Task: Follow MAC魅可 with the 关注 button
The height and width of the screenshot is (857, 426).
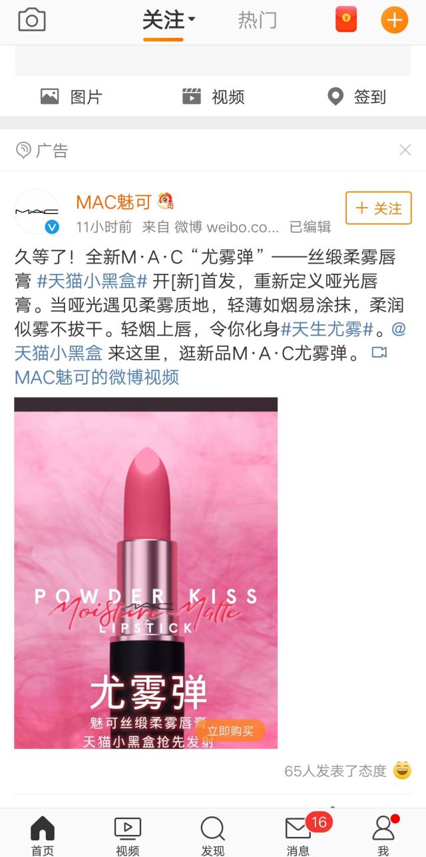Action: (x=379, y=208)
